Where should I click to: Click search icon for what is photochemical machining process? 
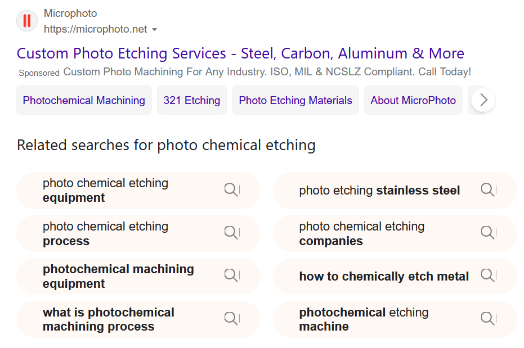(x=231, y=318)
